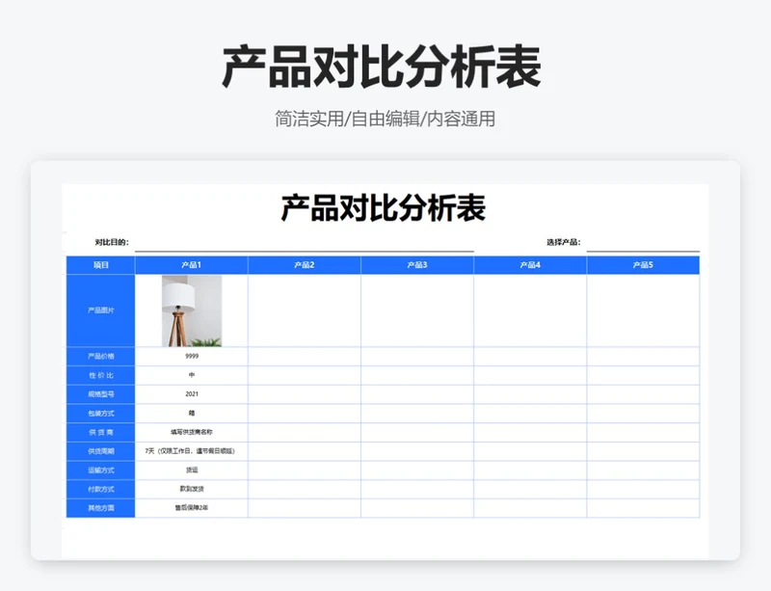The height and width of the screenshot is (591, 771).
Task: Select the 产品1 column header
Action: [192, 265]
